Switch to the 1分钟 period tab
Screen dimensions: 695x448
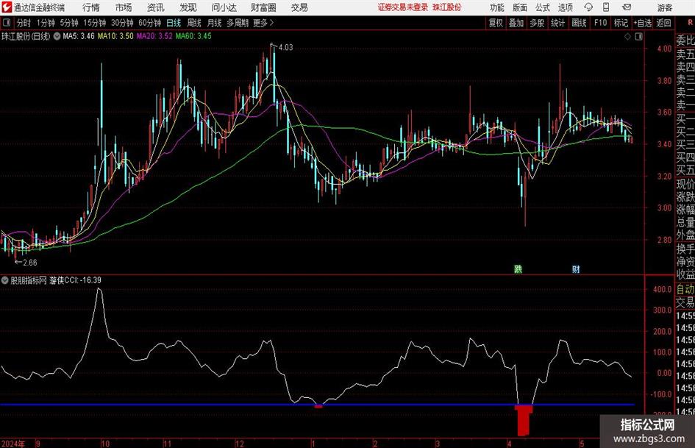(x=46, y=23)
